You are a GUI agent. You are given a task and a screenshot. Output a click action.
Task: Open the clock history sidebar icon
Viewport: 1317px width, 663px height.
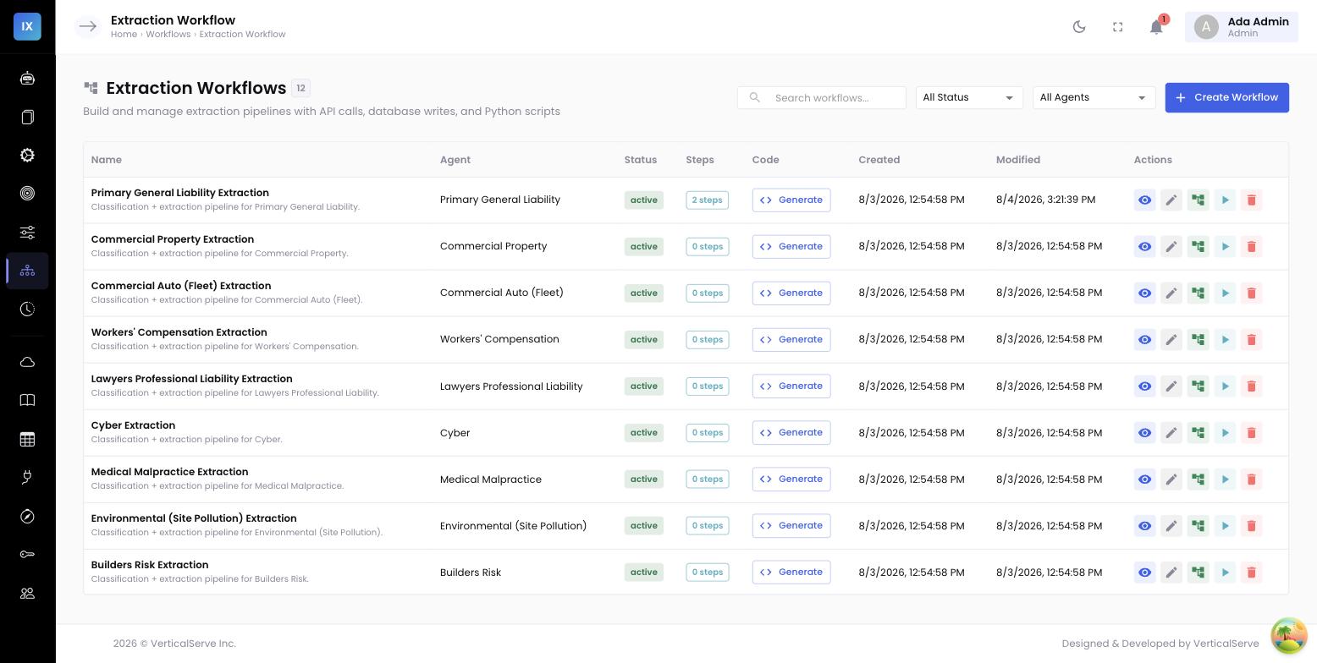tap(27, 310)
